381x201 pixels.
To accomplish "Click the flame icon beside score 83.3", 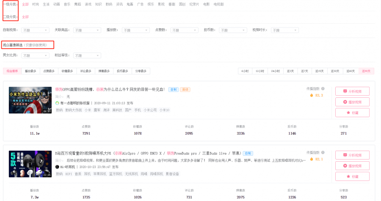I will point(312,95).
